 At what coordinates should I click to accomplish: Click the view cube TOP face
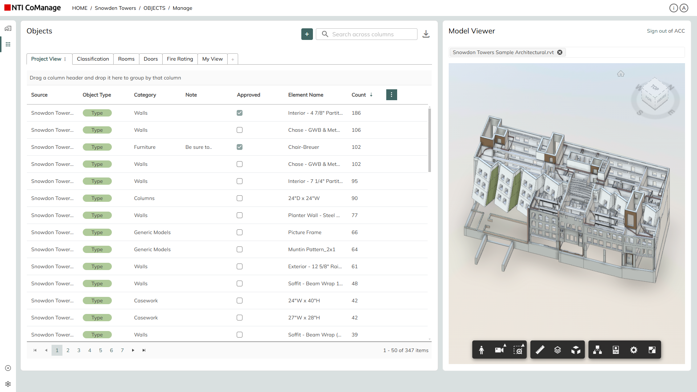click(655, 87)
